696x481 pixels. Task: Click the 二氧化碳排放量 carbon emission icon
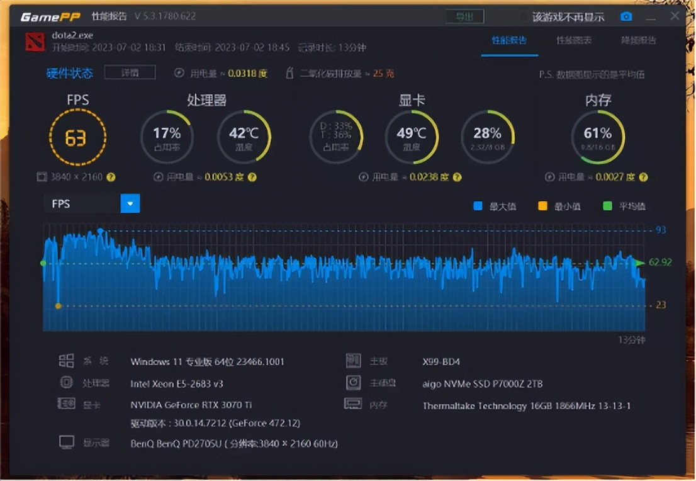click(289, 73)
